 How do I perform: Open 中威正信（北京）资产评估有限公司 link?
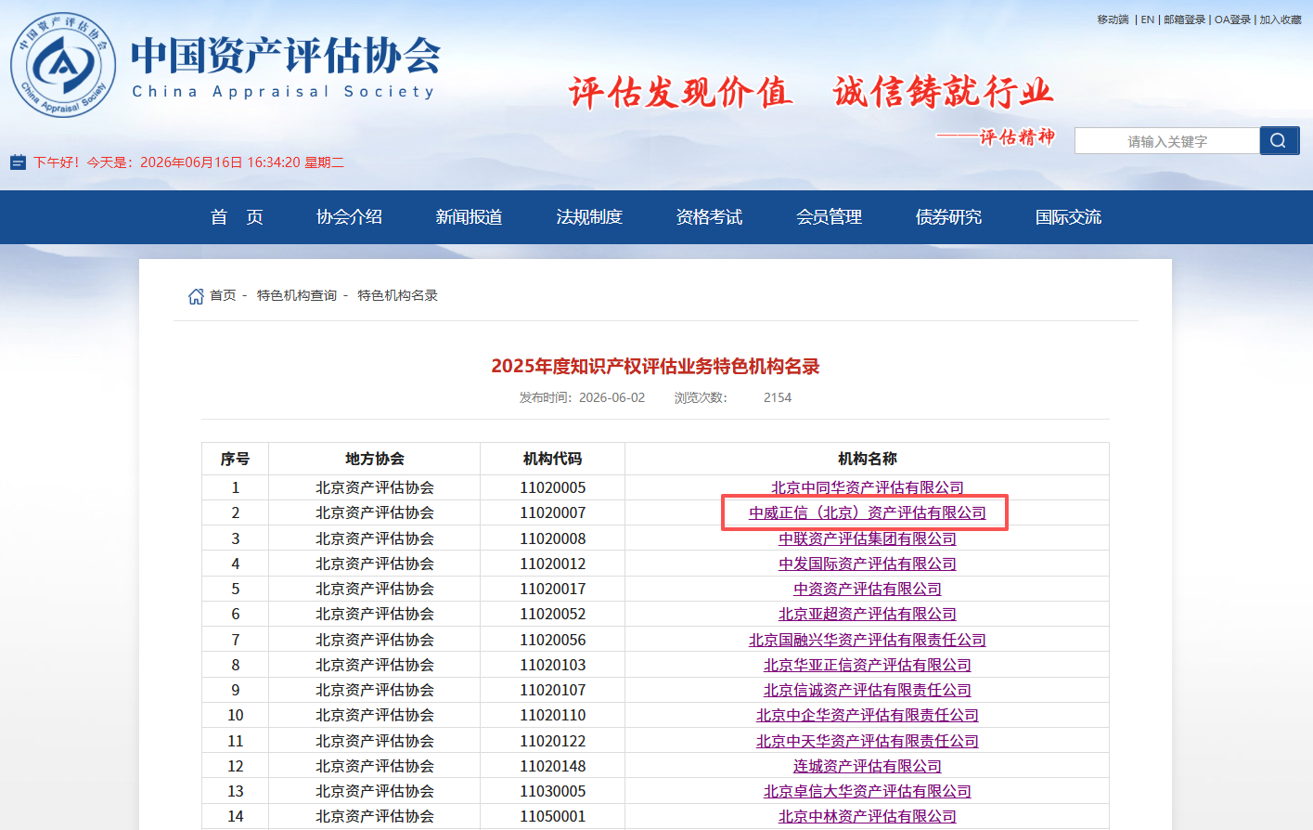pyautogui.click(x=868, y=512)
